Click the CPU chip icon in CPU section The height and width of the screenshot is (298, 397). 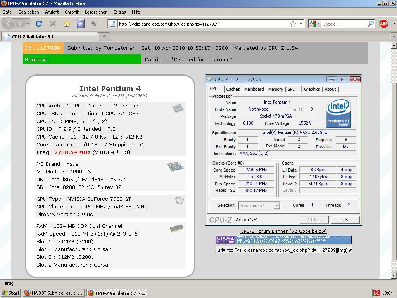pos(178,108)
